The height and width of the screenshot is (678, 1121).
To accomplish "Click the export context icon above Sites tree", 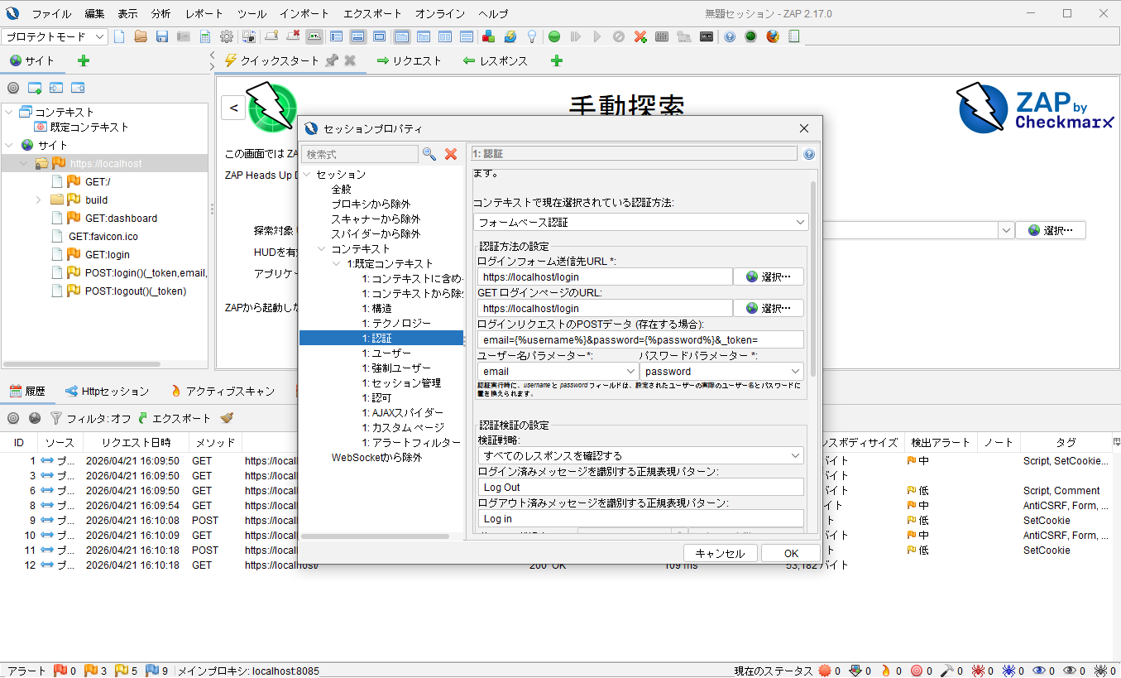I will [x=78, y=88].
